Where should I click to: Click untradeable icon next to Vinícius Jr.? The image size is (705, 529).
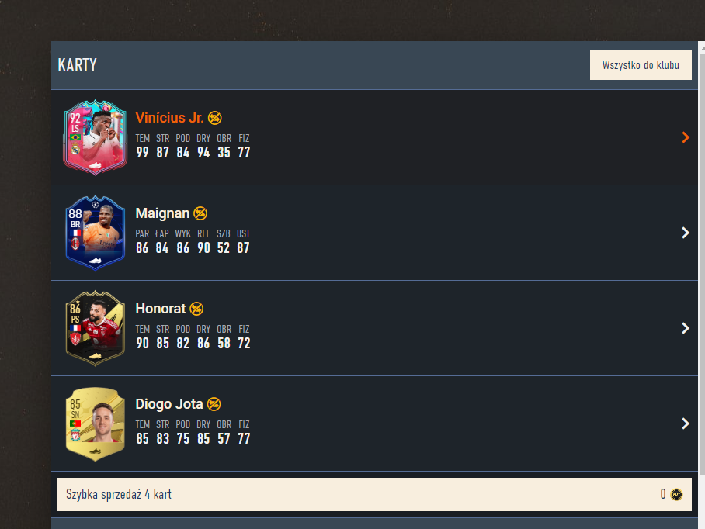pyautogui.click(x=215, y=118)
